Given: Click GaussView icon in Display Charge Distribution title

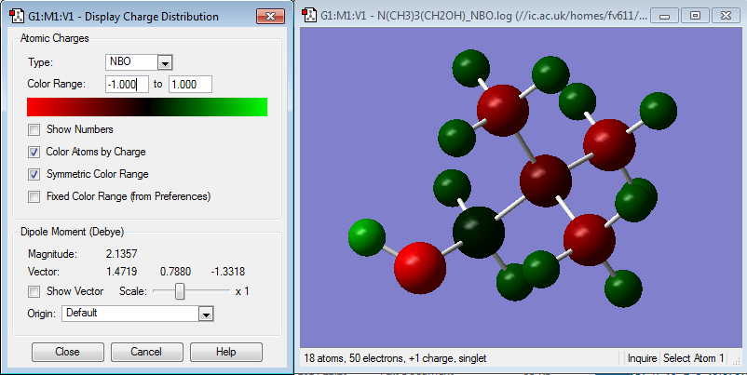Looking at the screenshot, I should coord(17,16).
